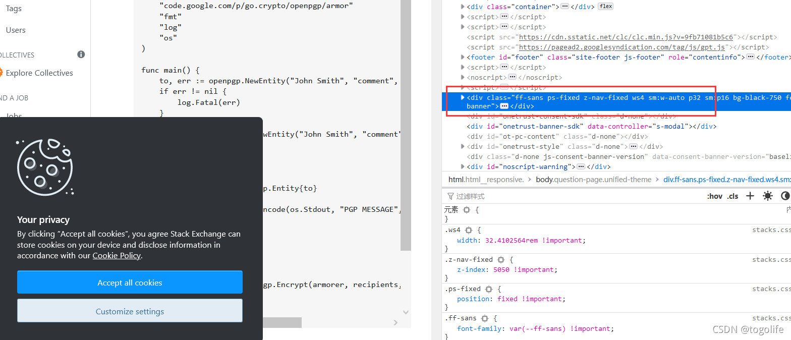Image resolution: width=791 pixels, height=340 pixels.
Task: Expand the onetrust-style div node
Action: coord(463,146)
